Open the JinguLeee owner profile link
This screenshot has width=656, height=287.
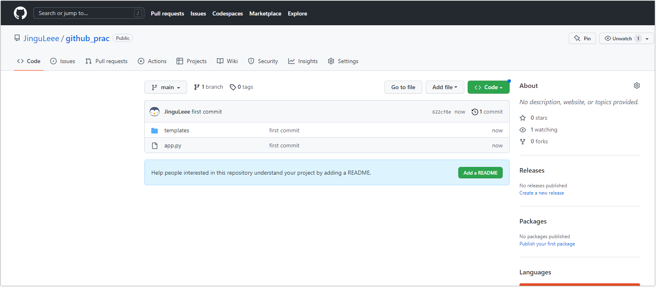coord(41,38)
